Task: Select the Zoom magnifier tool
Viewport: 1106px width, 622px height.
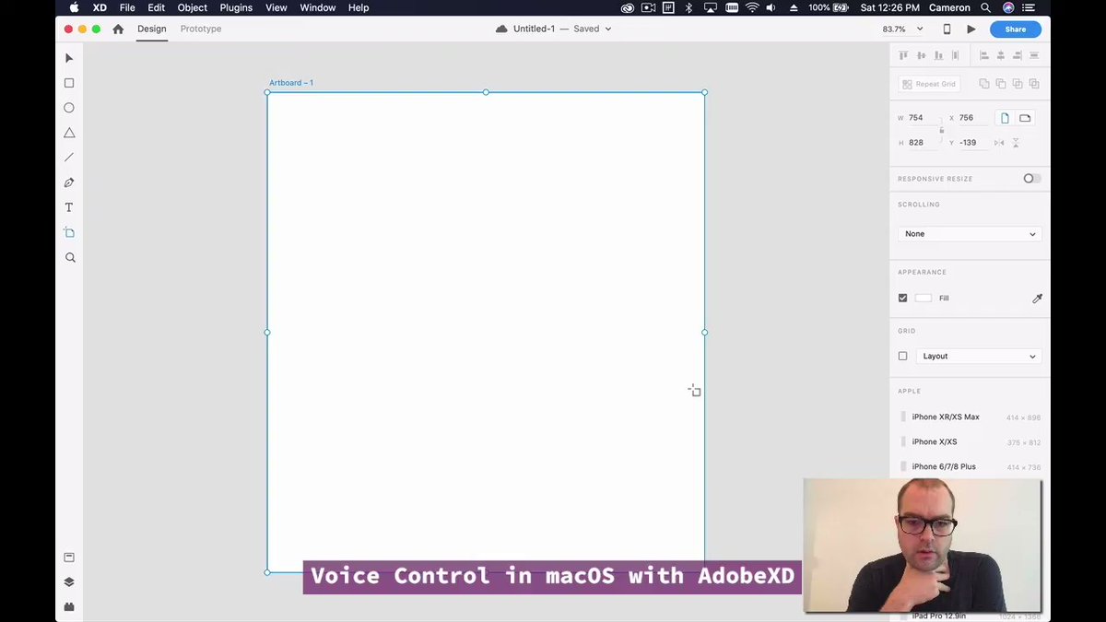Action: (70, 258)
